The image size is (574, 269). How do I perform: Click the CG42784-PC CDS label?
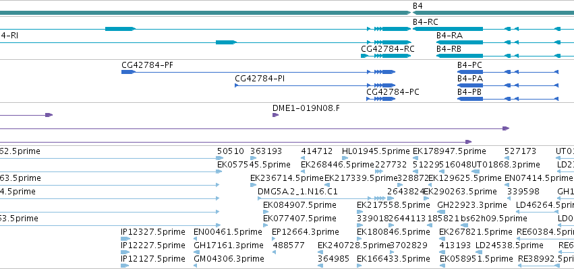coord(393,92)
